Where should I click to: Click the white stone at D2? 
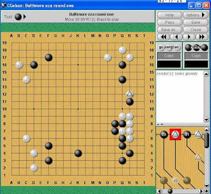click(x=34, y=168)
